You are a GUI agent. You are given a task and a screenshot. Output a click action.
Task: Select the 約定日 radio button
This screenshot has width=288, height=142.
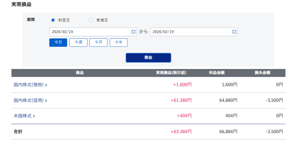53,20
